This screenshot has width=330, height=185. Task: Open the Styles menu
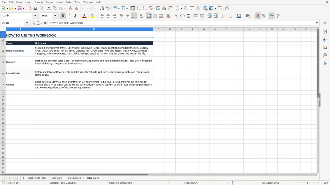tap(50, 2)
